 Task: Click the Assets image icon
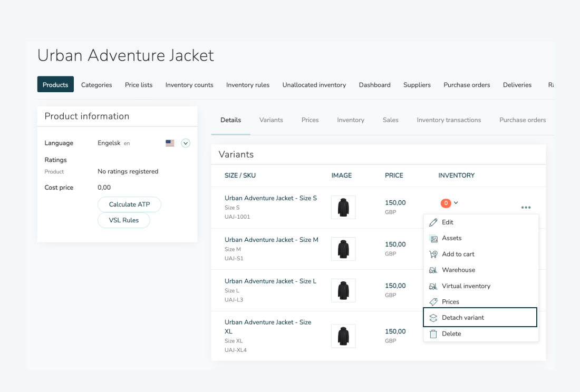click(433, 239)
